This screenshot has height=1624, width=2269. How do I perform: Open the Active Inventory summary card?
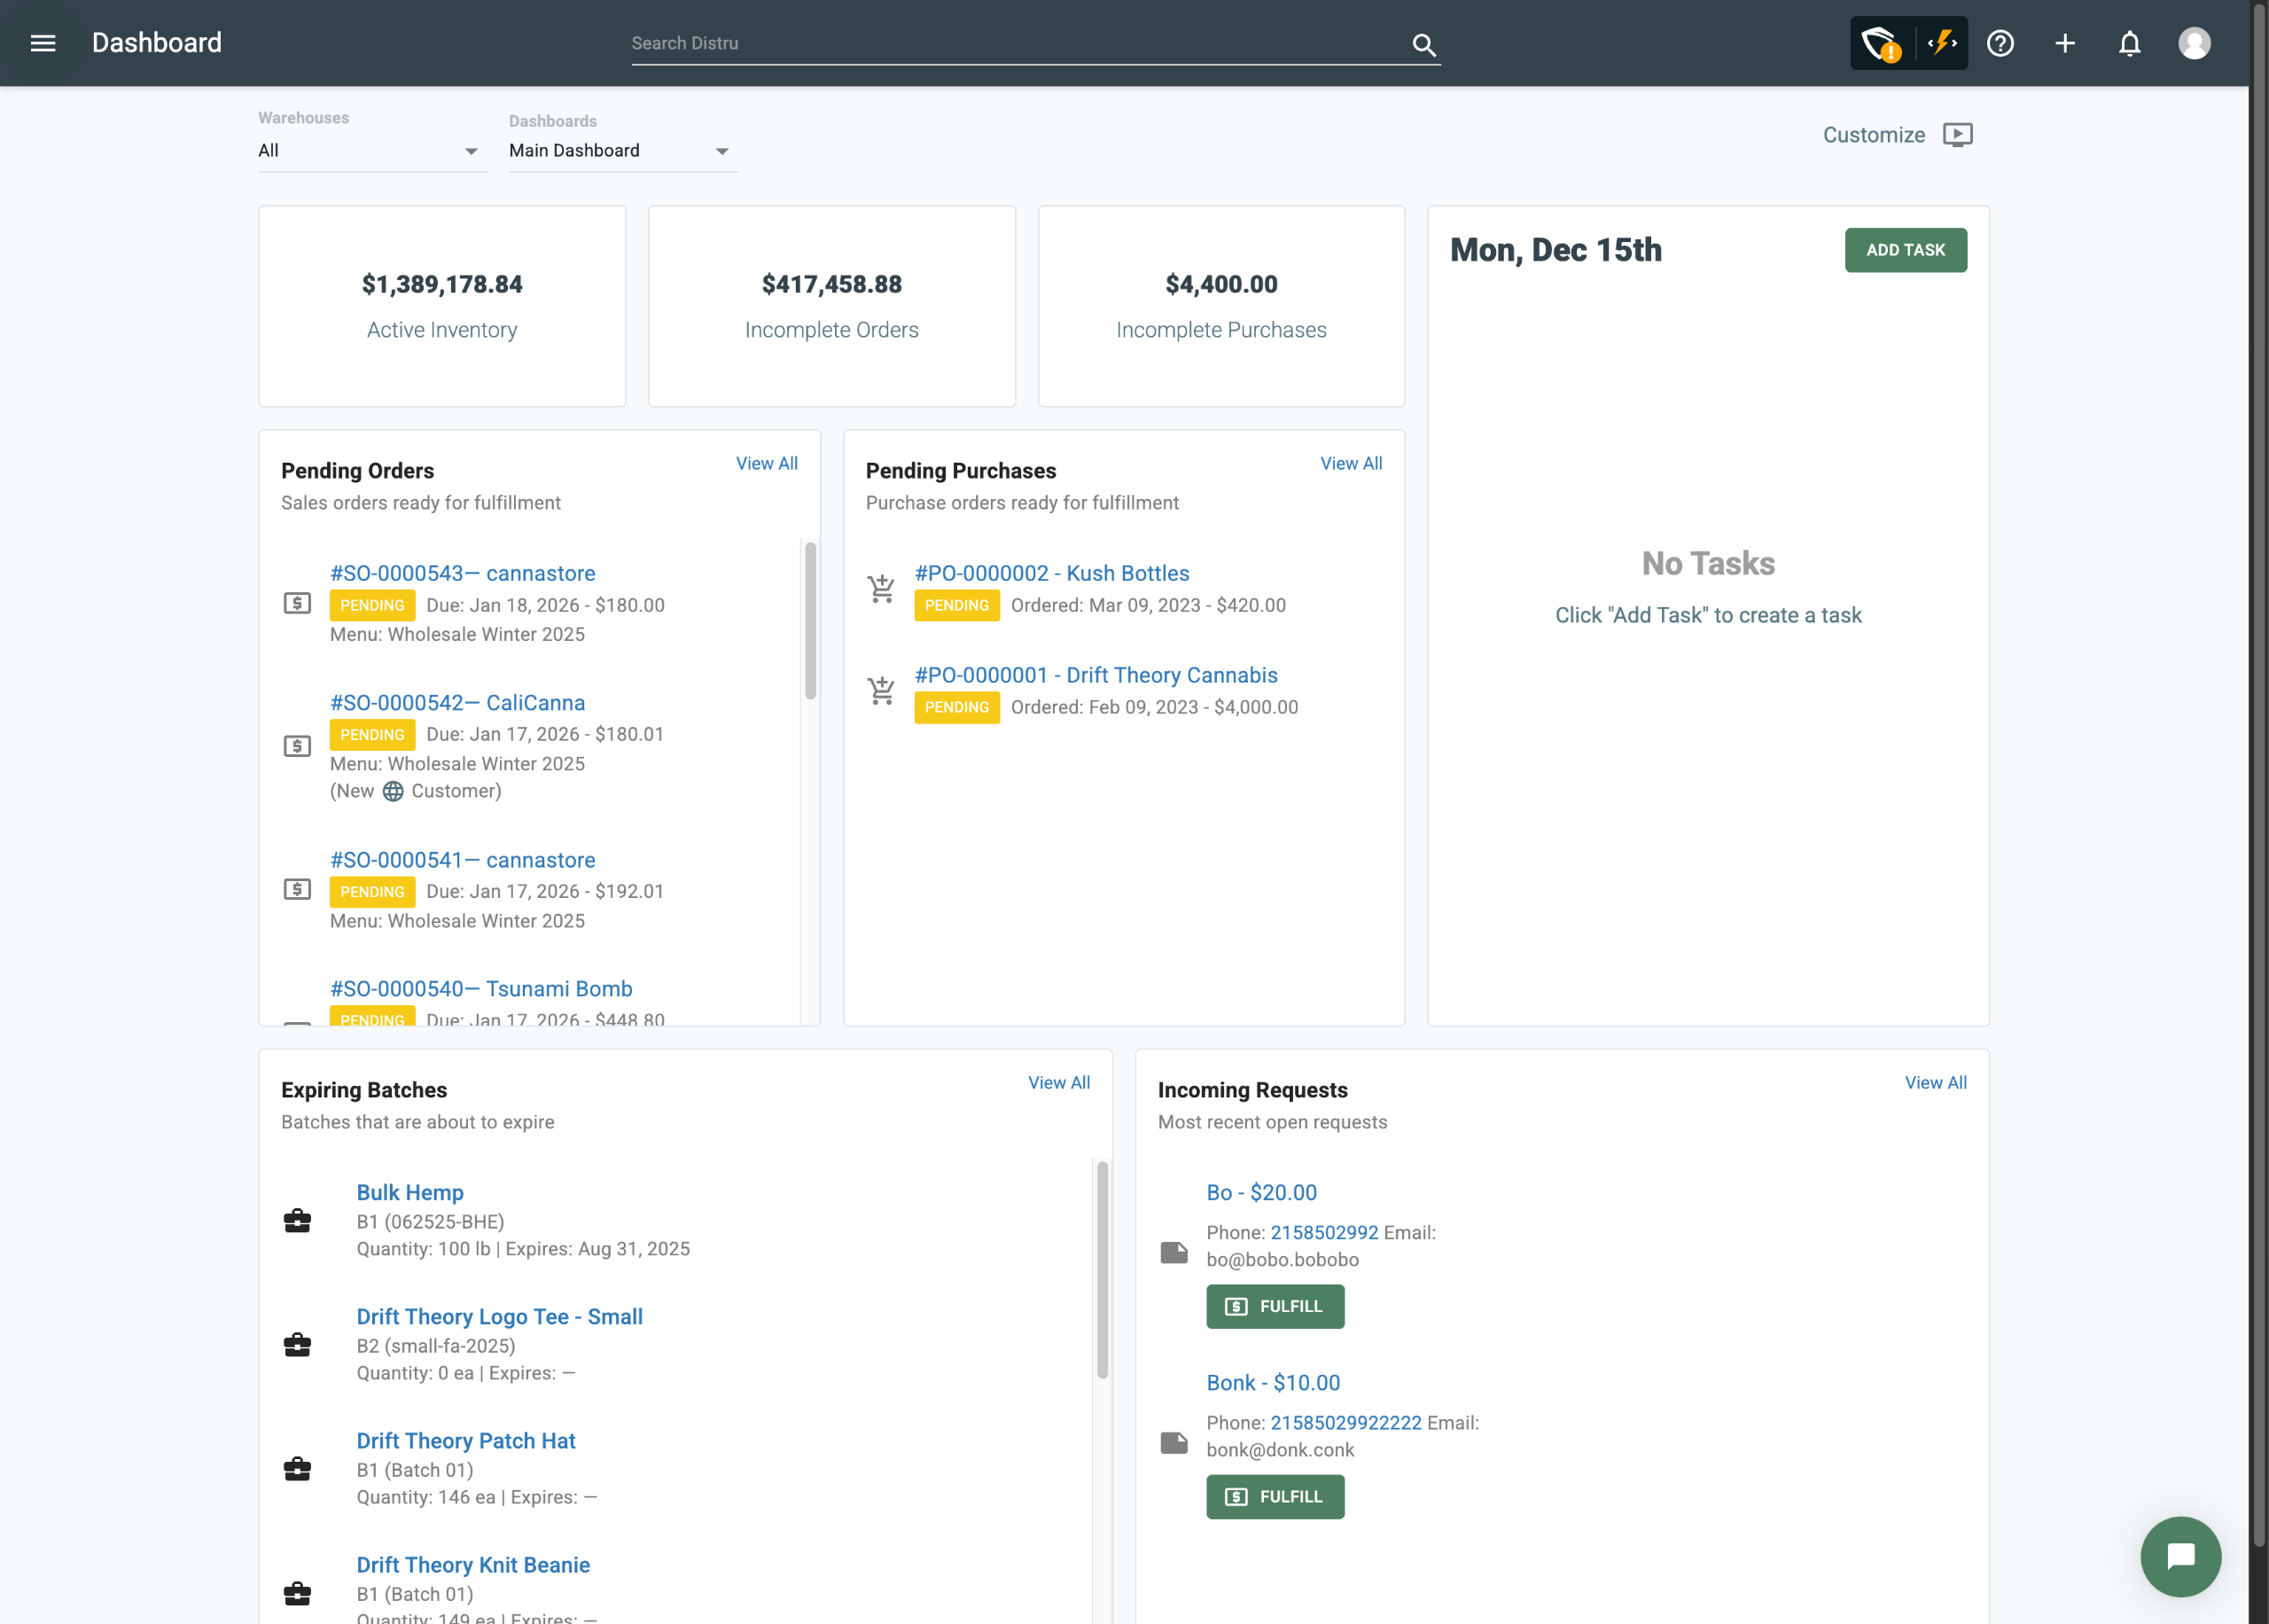pos(441,306)
